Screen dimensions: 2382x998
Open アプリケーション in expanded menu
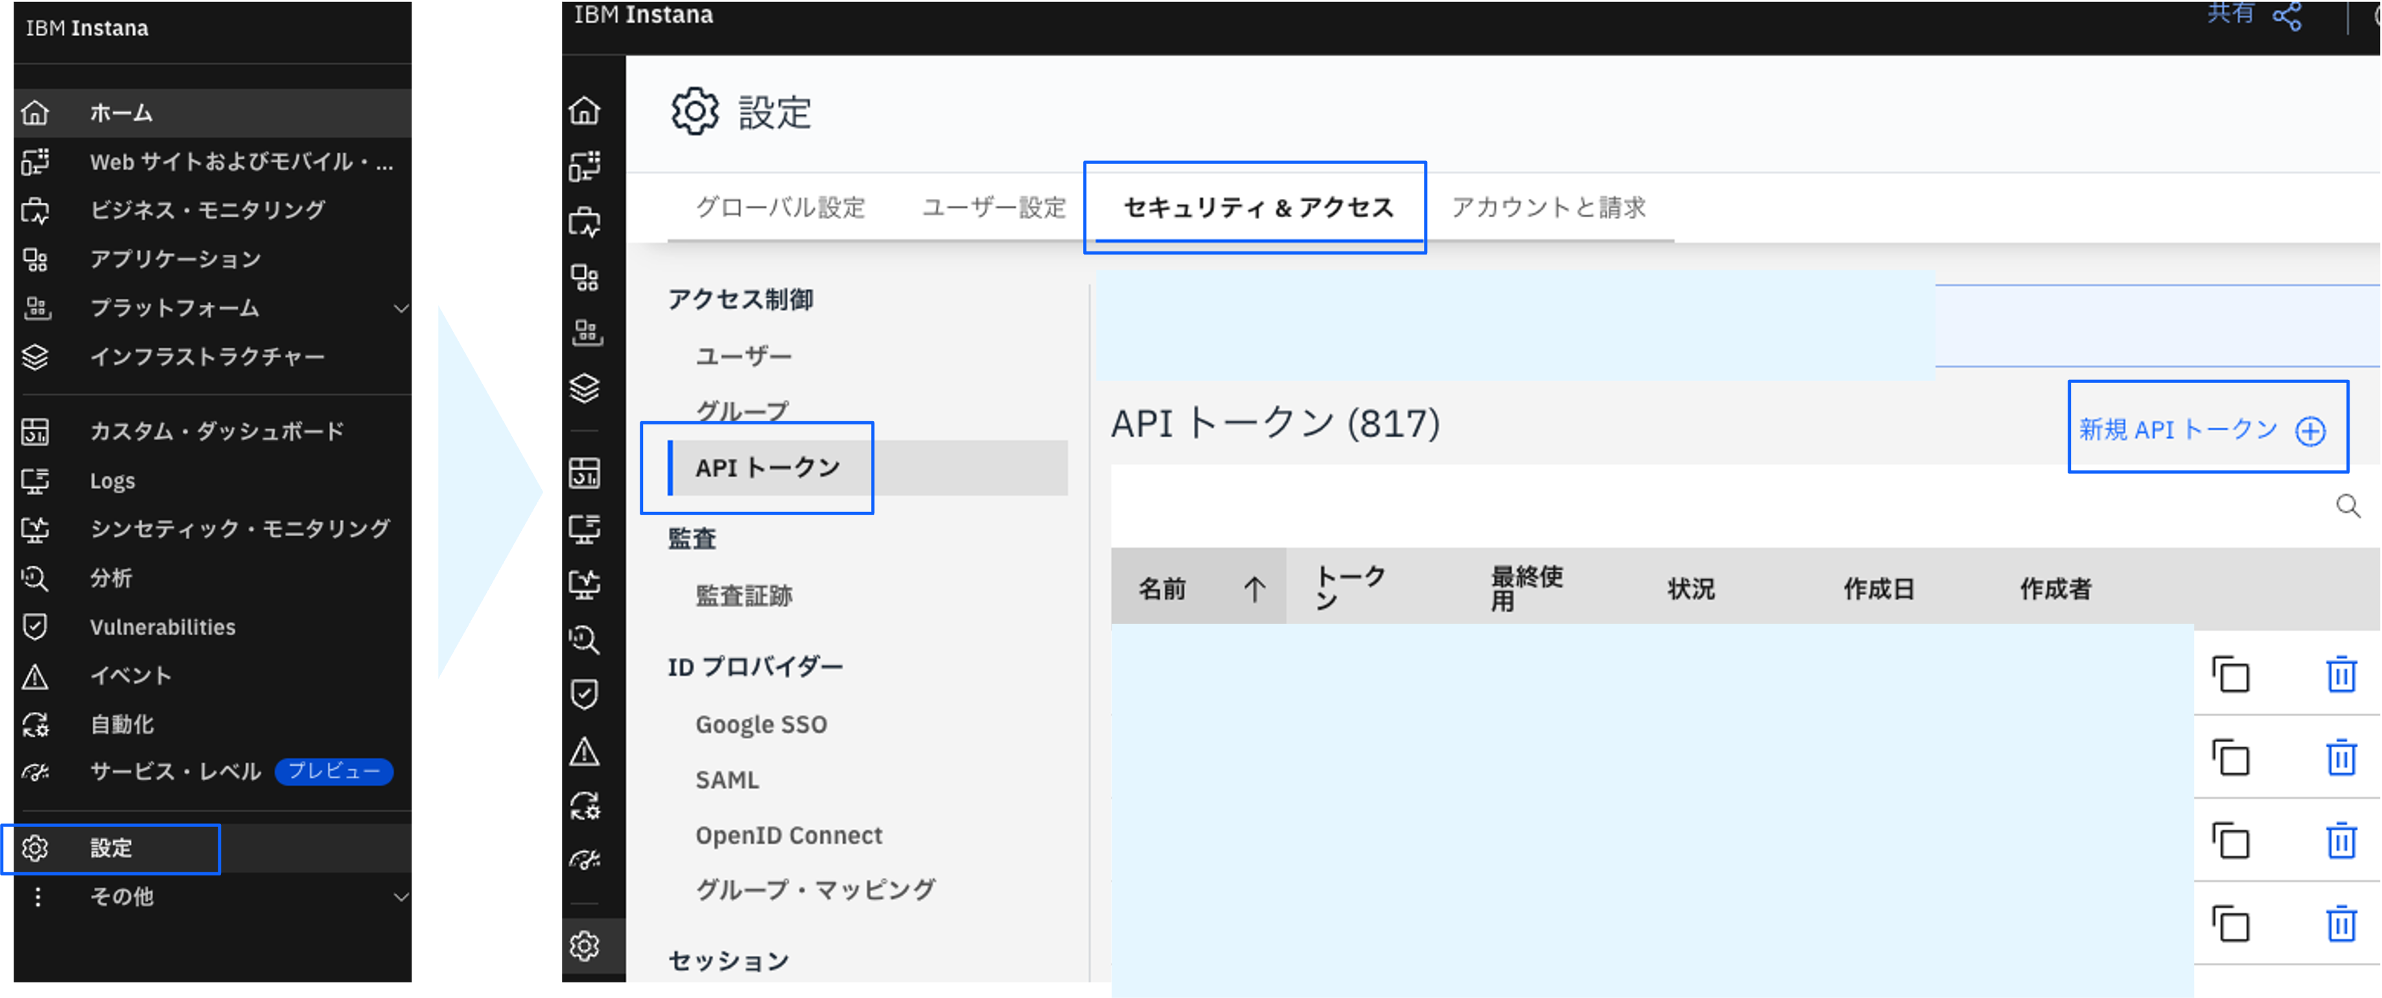[213, 259]
